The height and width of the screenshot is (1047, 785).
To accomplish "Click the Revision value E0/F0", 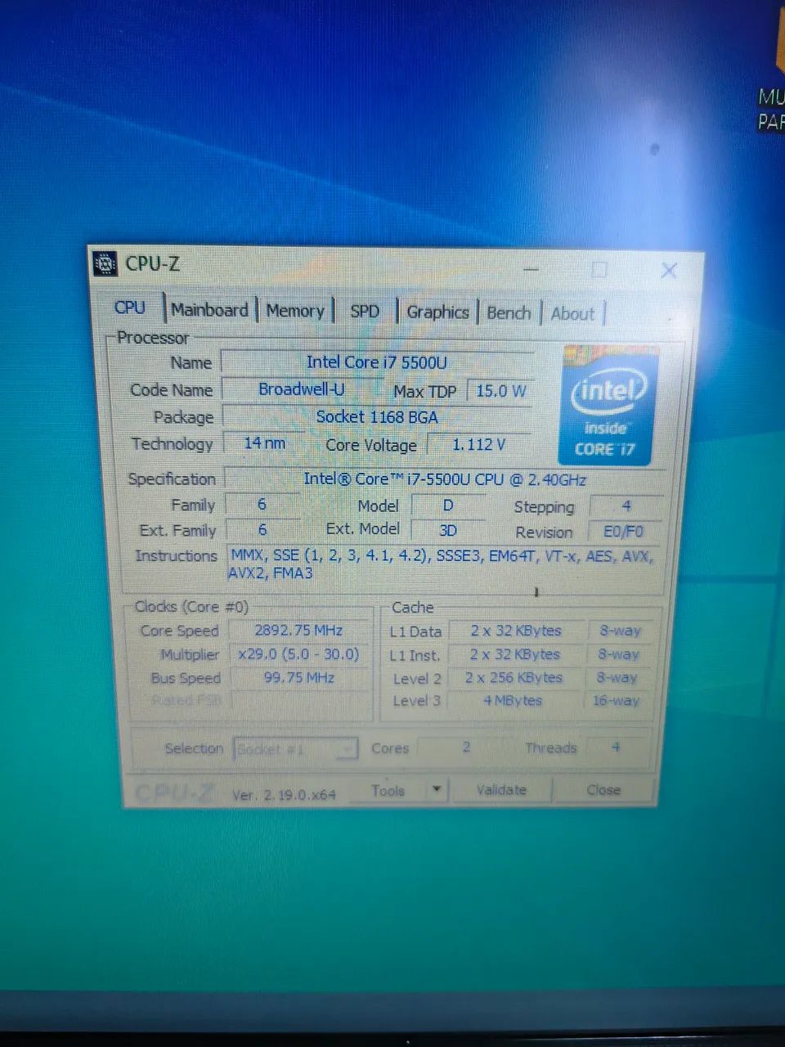I will click(625, 532).
